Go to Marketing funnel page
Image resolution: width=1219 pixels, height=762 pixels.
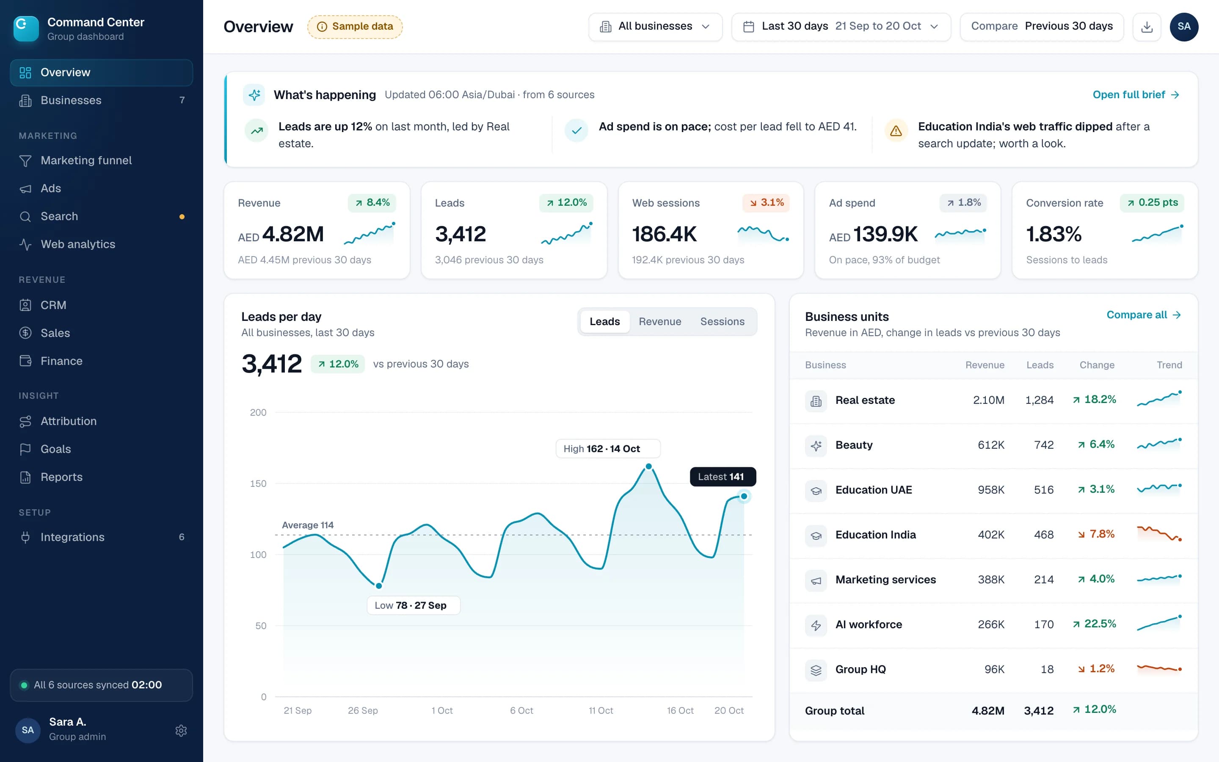tap(101, 160)
